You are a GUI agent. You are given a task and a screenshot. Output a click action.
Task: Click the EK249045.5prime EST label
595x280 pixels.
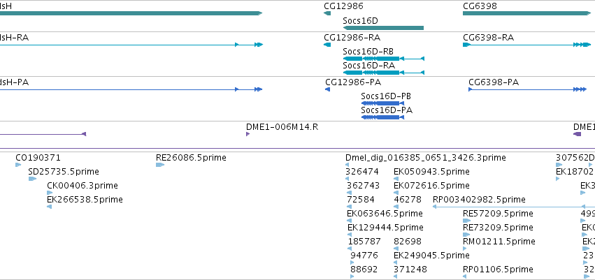(x=432, y=256)
